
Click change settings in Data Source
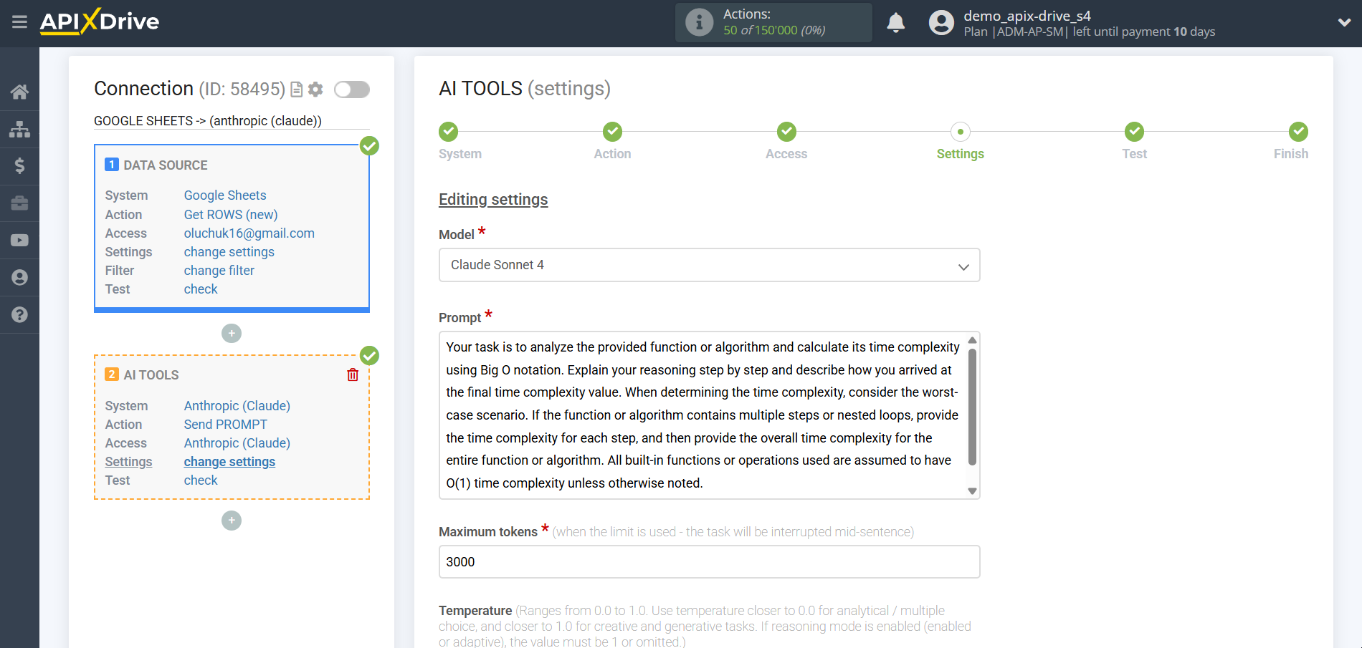pyautogui.click(x=229, y=252)
